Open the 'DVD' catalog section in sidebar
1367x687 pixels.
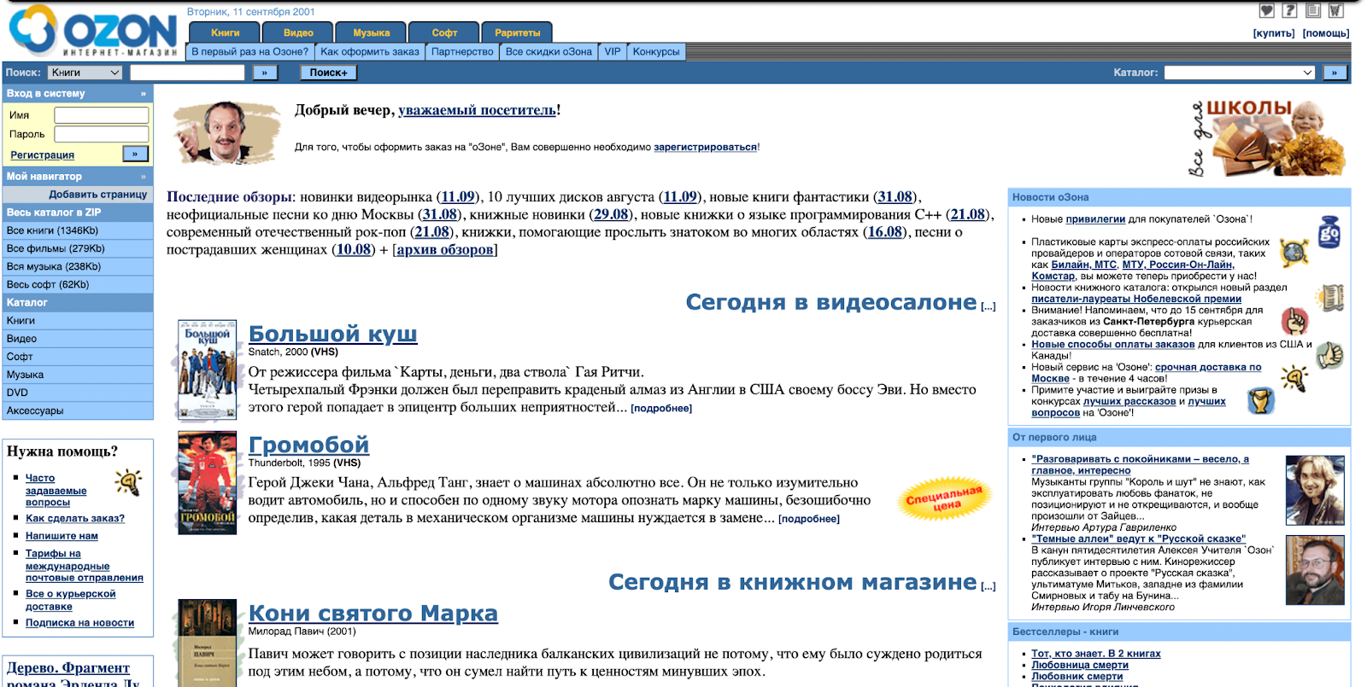78,393
